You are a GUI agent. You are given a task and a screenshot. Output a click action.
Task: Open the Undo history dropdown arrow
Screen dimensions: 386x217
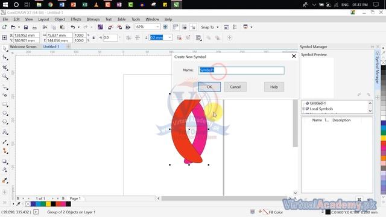point(78,27)
